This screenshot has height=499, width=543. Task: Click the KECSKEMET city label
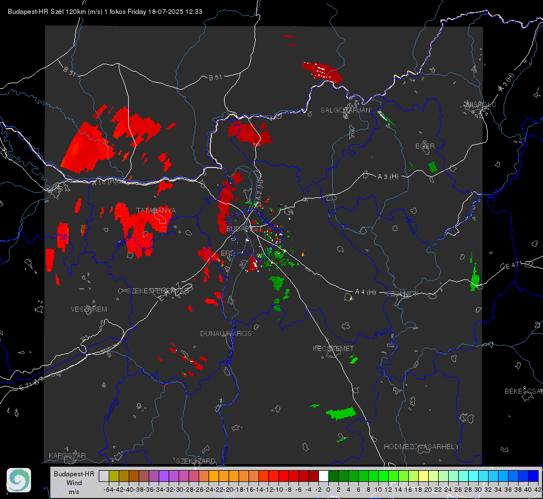click(333, 349)
